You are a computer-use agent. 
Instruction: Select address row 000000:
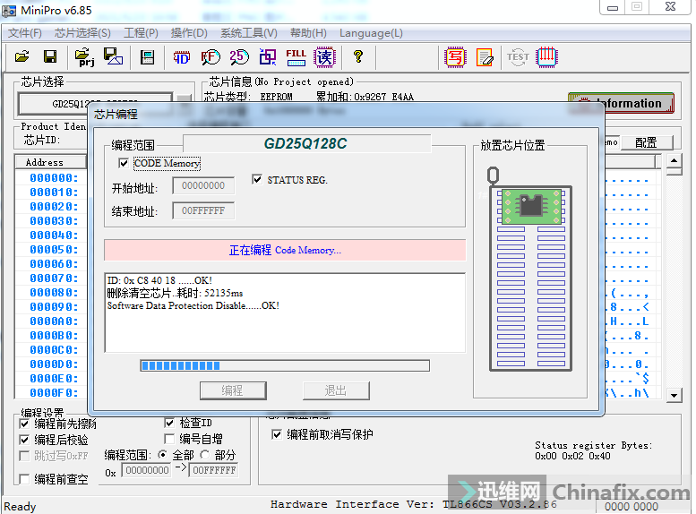click(54, 178)
